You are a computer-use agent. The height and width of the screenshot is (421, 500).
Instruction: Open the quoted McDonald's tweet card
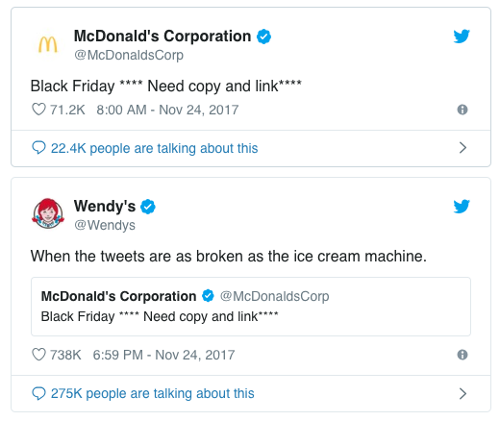click(251, 307)
